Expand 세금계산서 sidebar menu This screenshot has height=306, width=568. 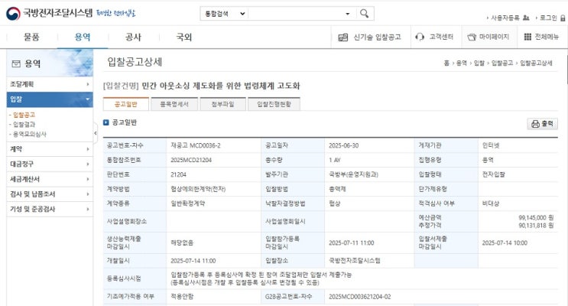tap(50, 179)
